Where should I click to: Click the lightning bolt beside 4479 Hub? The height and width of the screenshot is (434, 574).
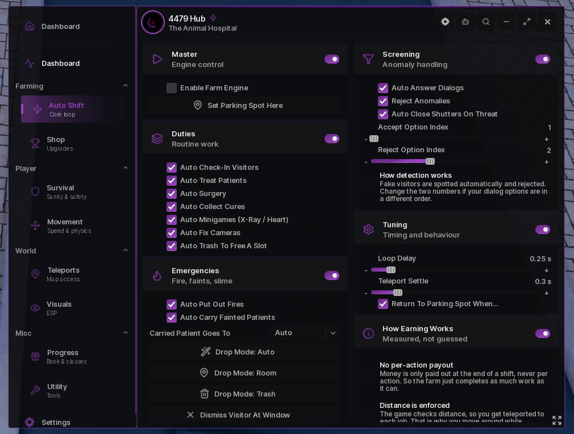click(214, 18)
